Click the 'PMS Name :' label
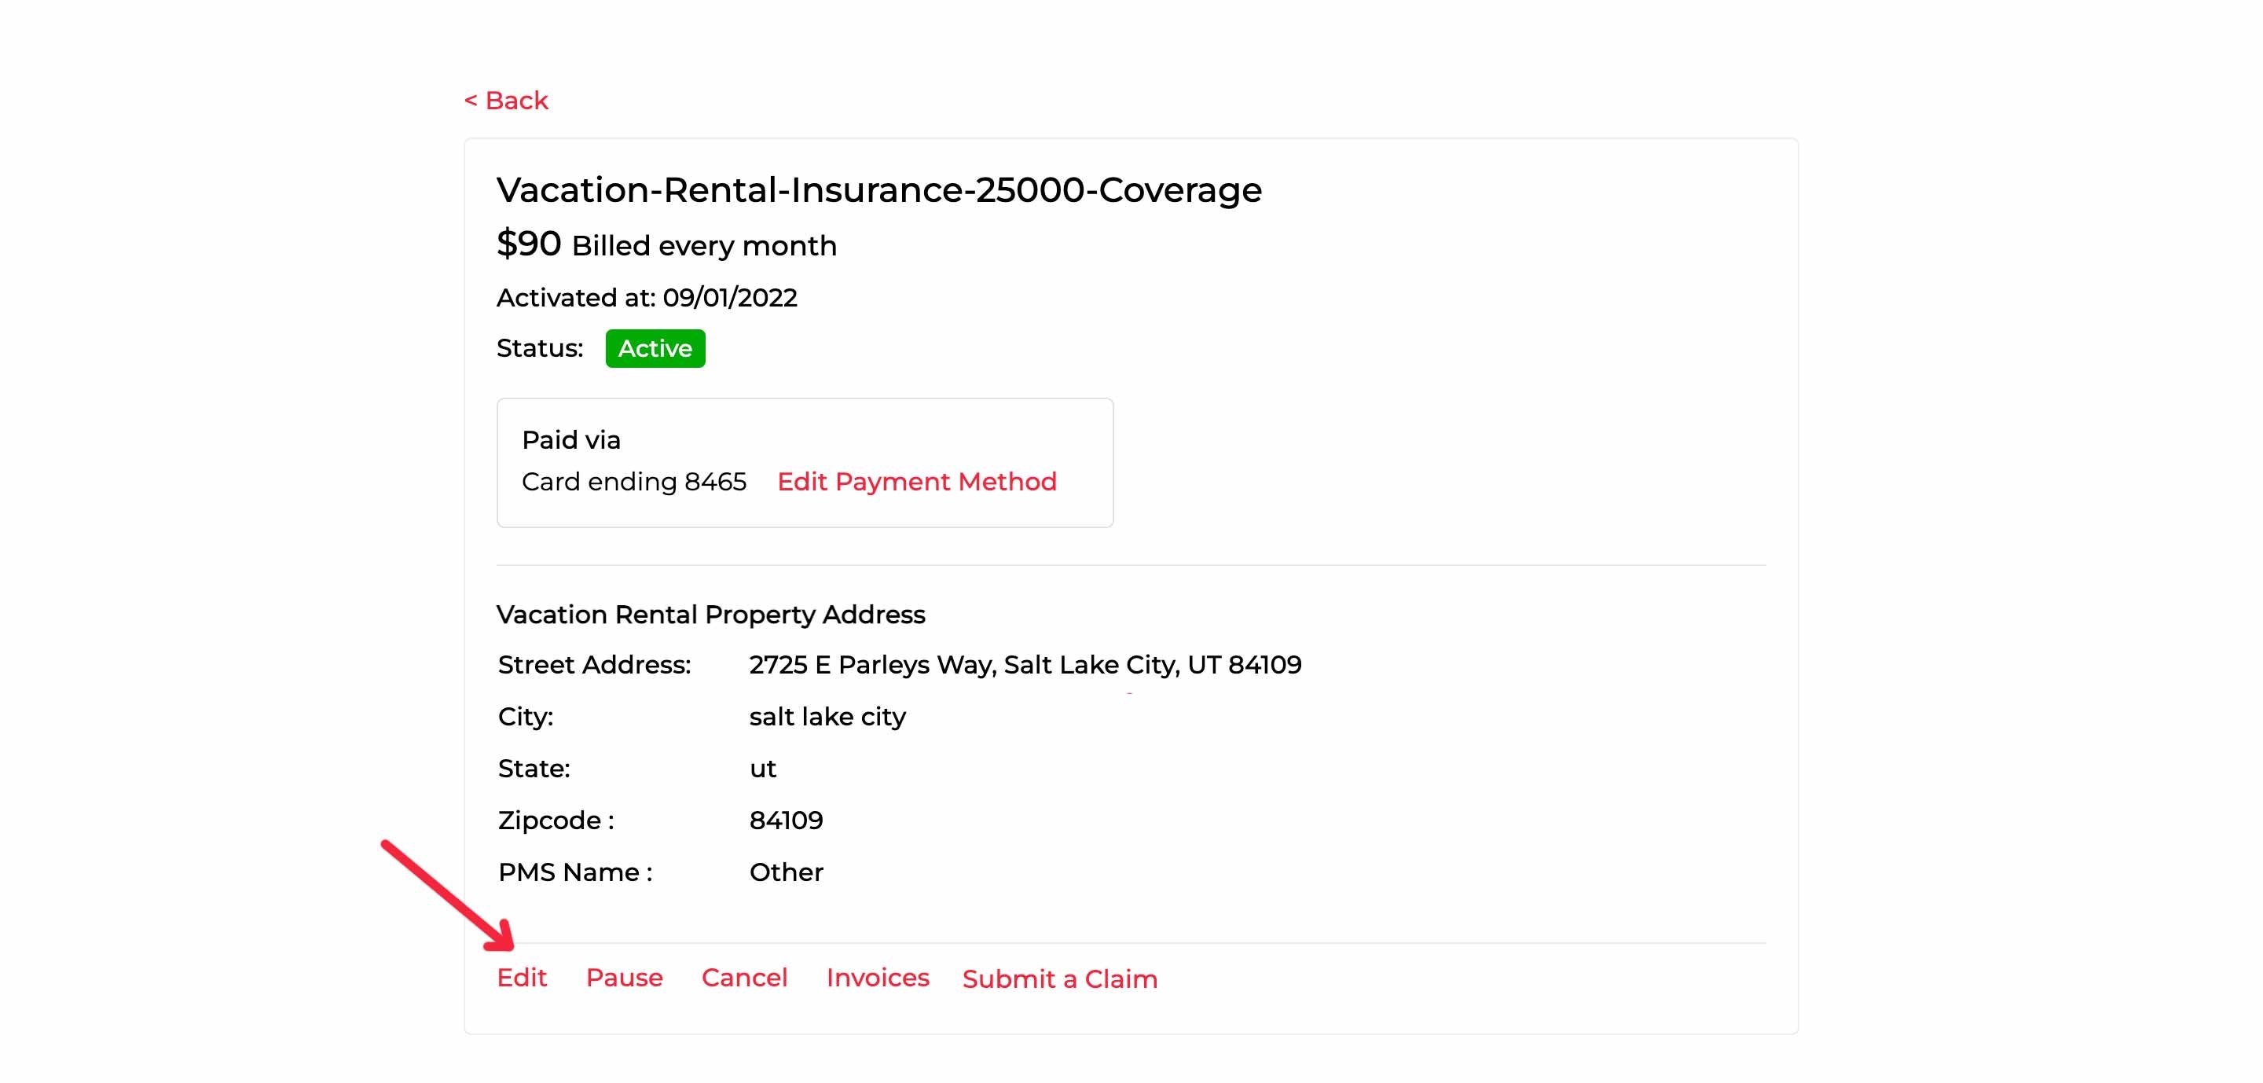The width and height of the screenshot is (2263, 1083). [x=575, y=872]
